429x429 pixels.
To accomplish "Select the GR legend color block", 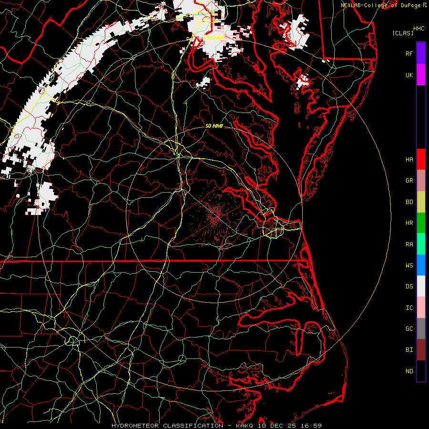I will 421,181.
